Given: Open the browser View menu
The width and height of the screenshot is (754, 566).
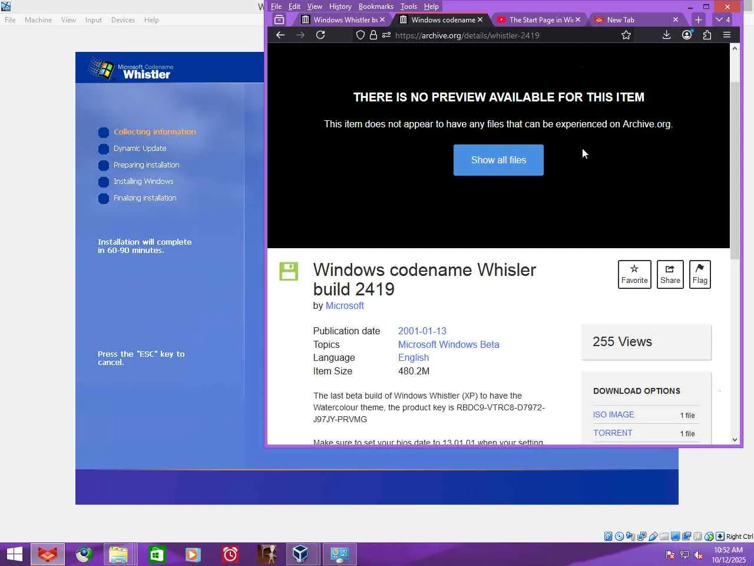Looking at the screenshot, I should coord(315,6).
